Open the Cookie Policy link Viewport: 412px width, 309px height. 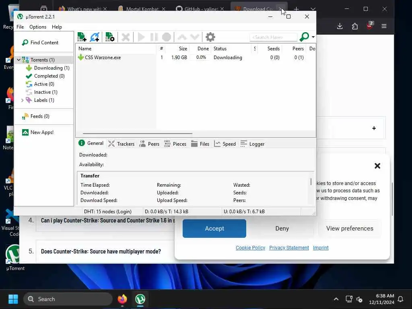tap(250, 248)
